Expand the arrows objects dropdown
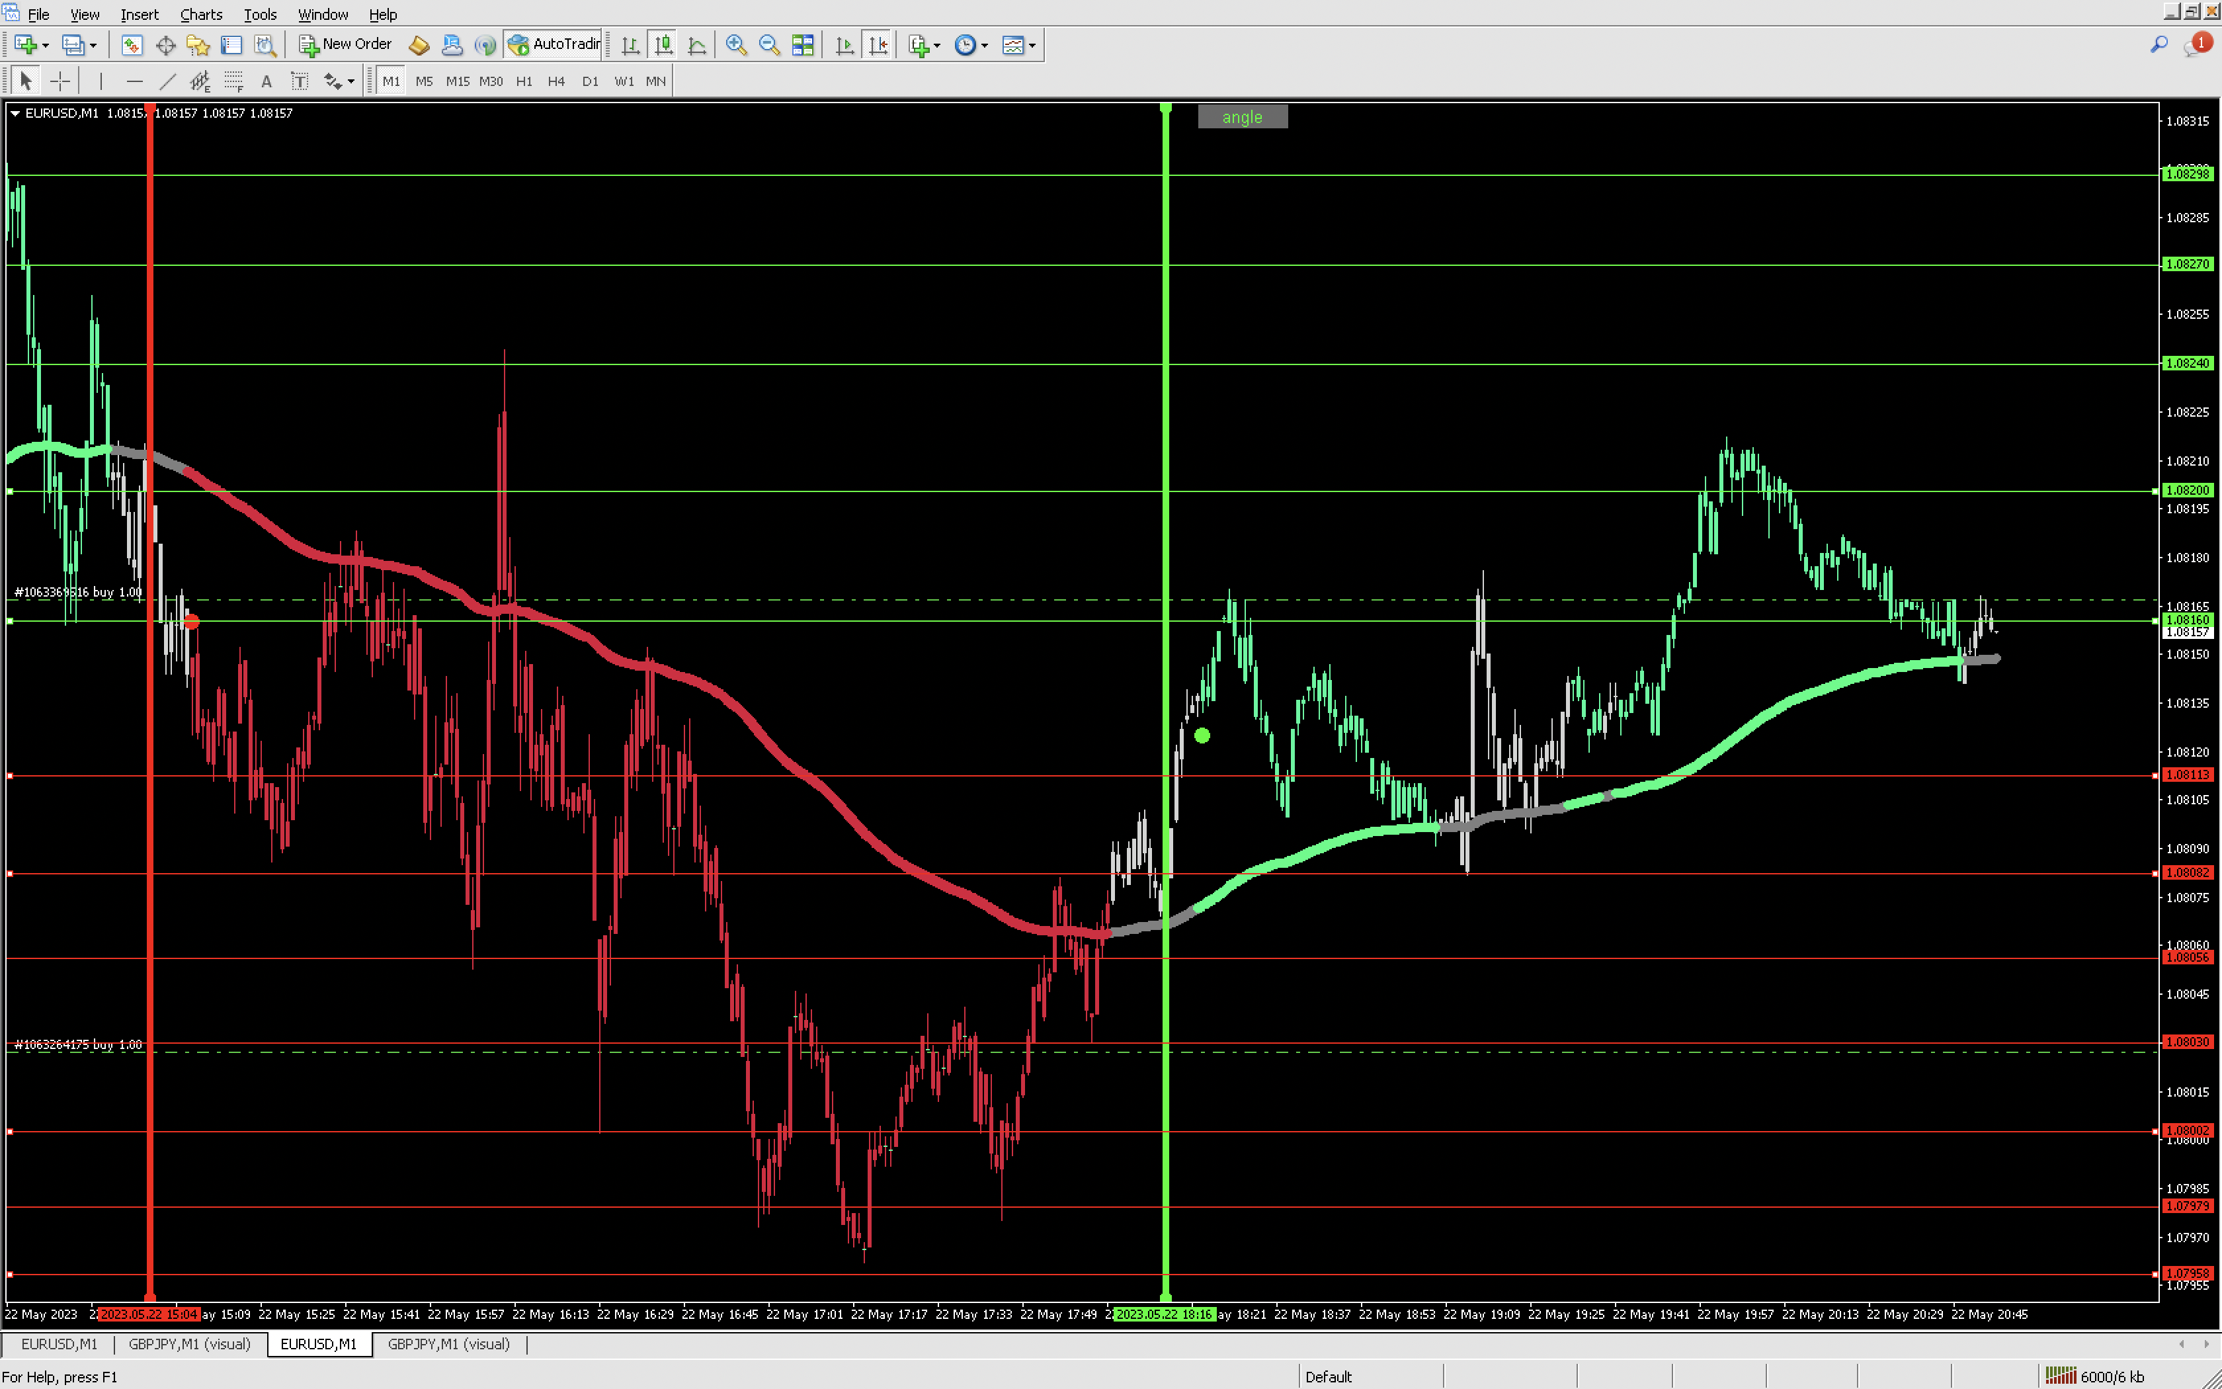2222x1389 pixels. (350, 82)
